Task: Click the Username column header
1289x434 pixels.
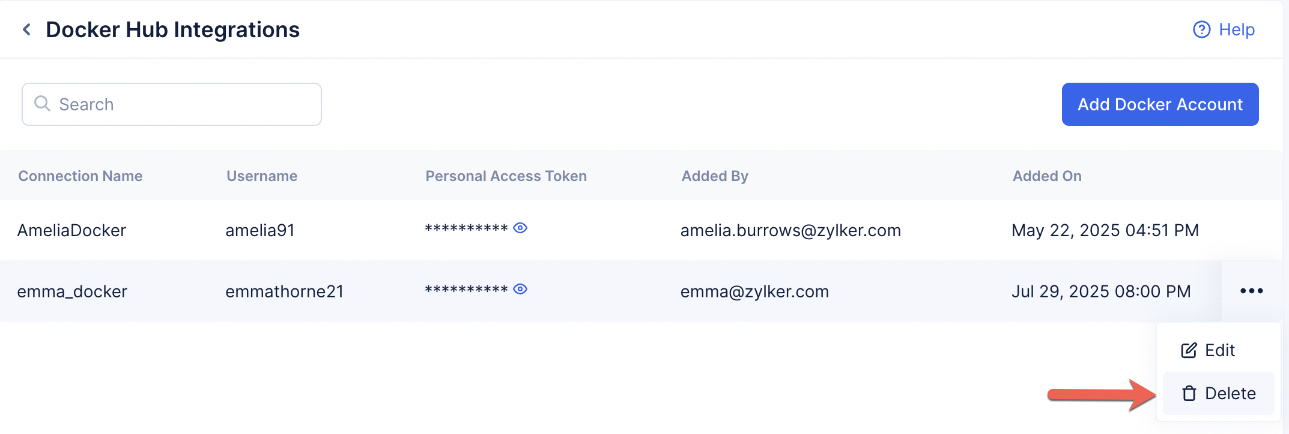Action: point(262,176)
